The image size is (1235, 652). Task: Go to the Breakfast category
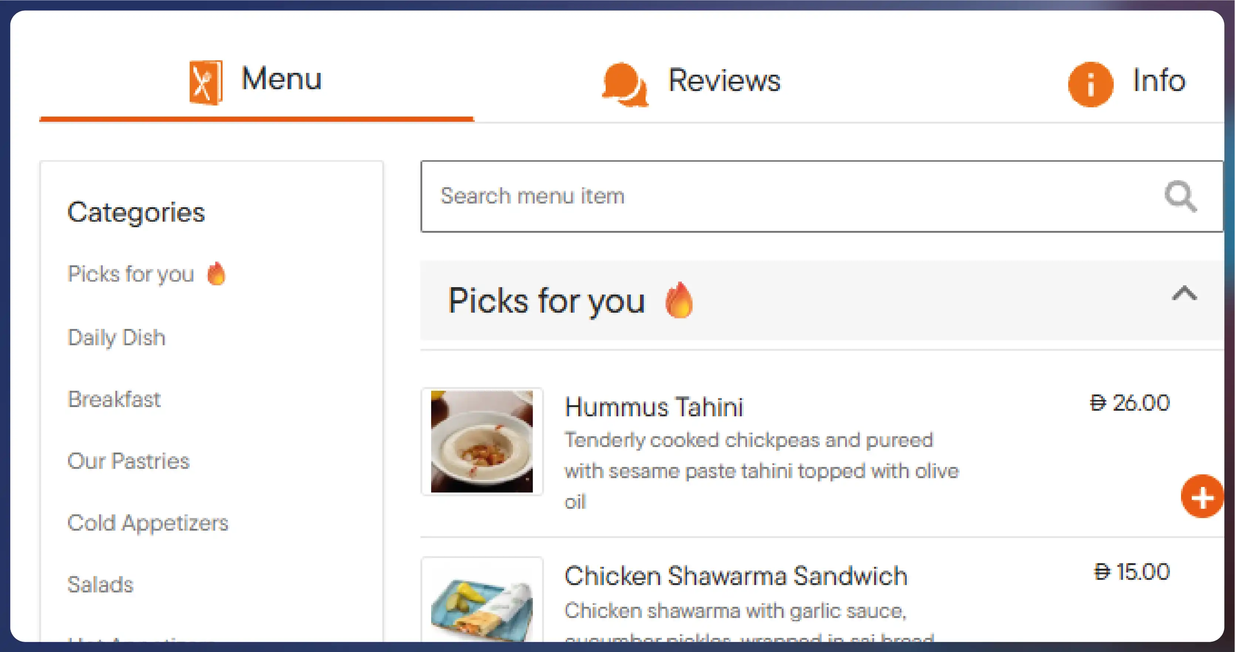click(114, 399)
